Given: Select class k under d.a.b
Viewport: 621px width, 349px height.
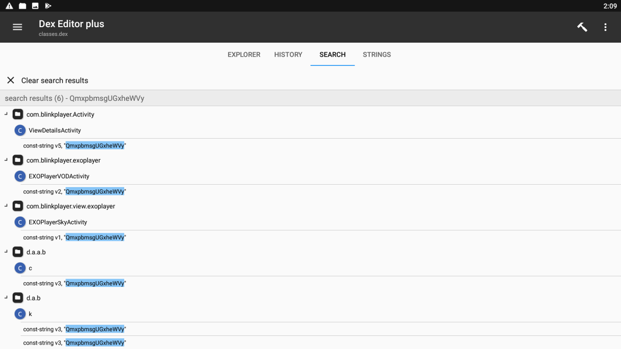Looking at the screenshot, I should [30, 314].
